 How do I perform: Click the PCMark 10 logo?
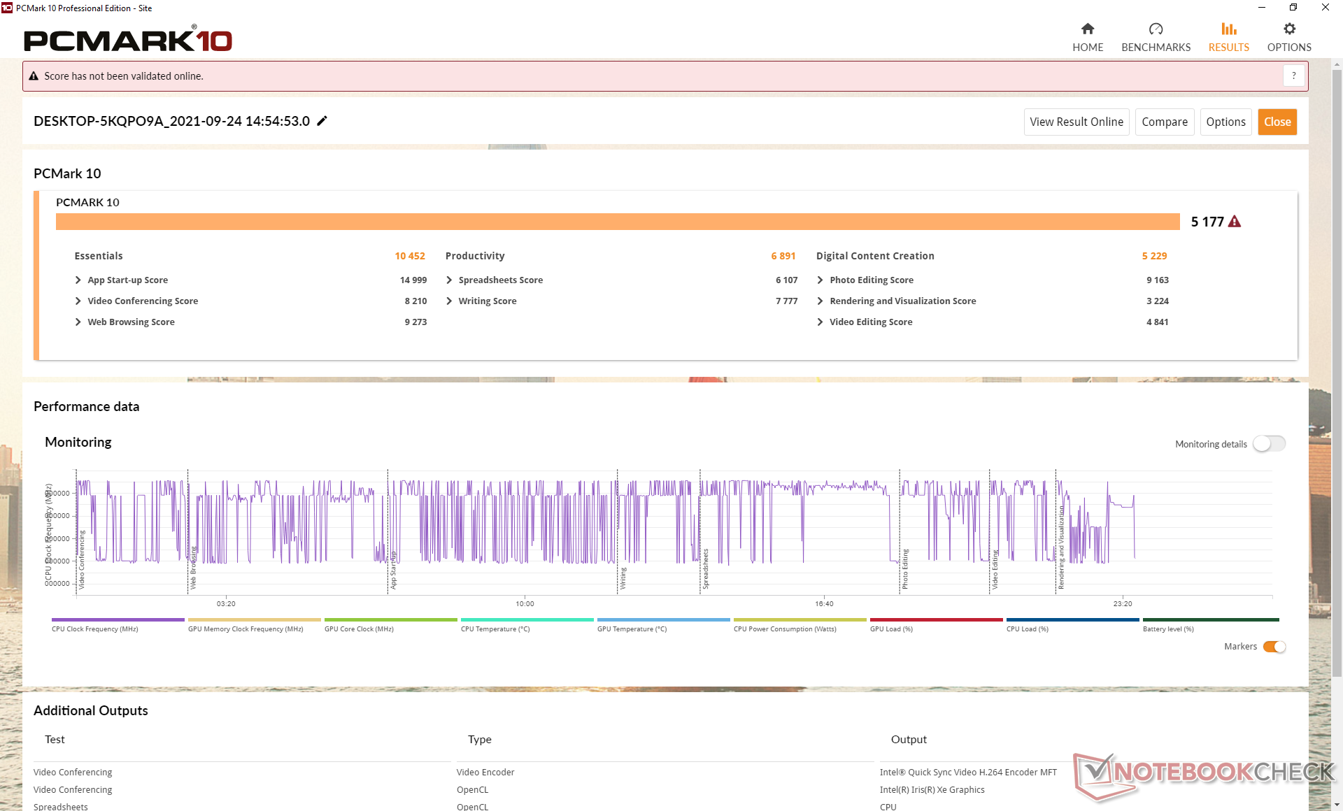click(x=128, y=40)
